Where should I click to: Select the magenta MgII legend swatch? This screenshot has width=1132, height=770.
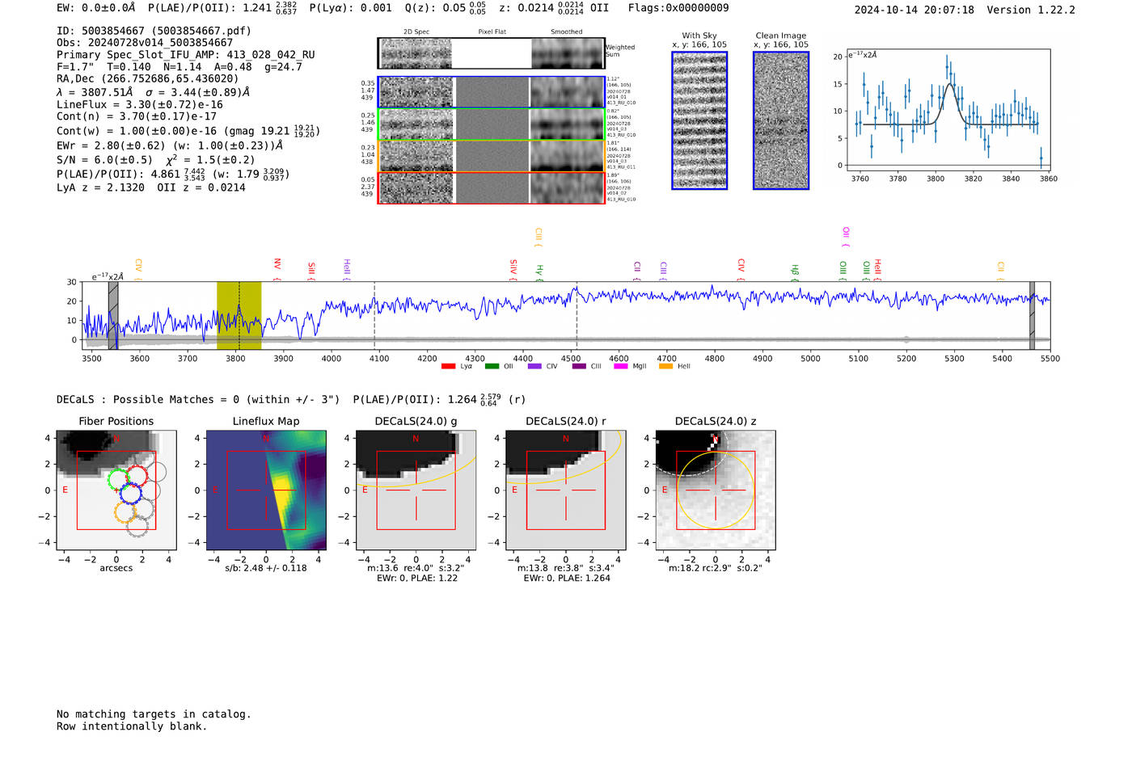click(620, 367)
